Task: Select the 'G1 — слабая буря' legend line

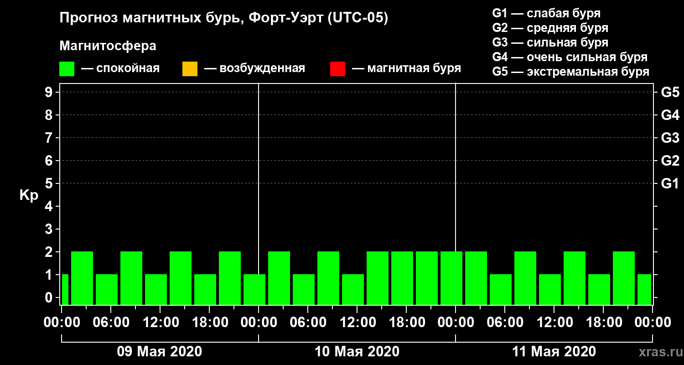Action: (546, 13)
